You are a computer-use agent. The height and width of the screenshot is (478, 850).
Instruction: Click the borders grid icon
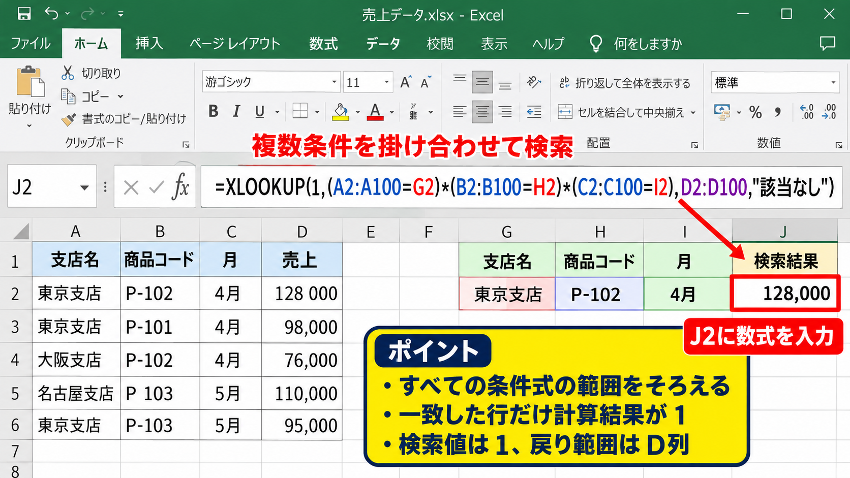coord(300,111)
